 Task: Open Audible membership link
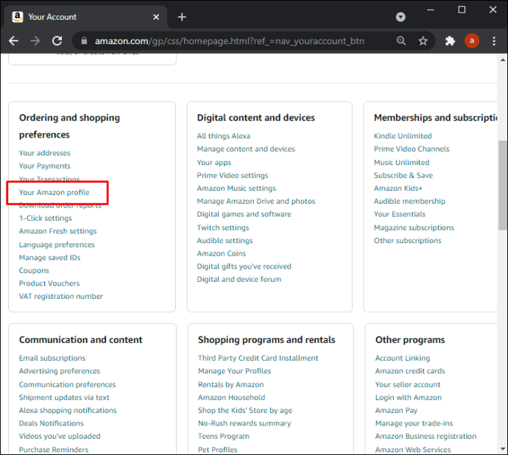click(x=409, y=202)
